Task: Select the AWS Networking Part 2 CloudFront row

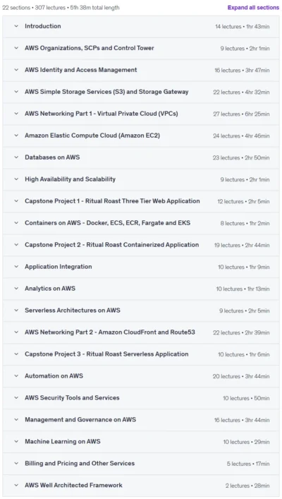Action: pyautogui.click(x=141, y=332)
